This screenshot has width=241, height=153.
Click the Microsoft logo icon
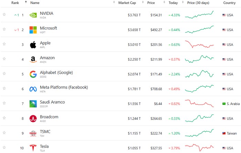tap(33, 30)
